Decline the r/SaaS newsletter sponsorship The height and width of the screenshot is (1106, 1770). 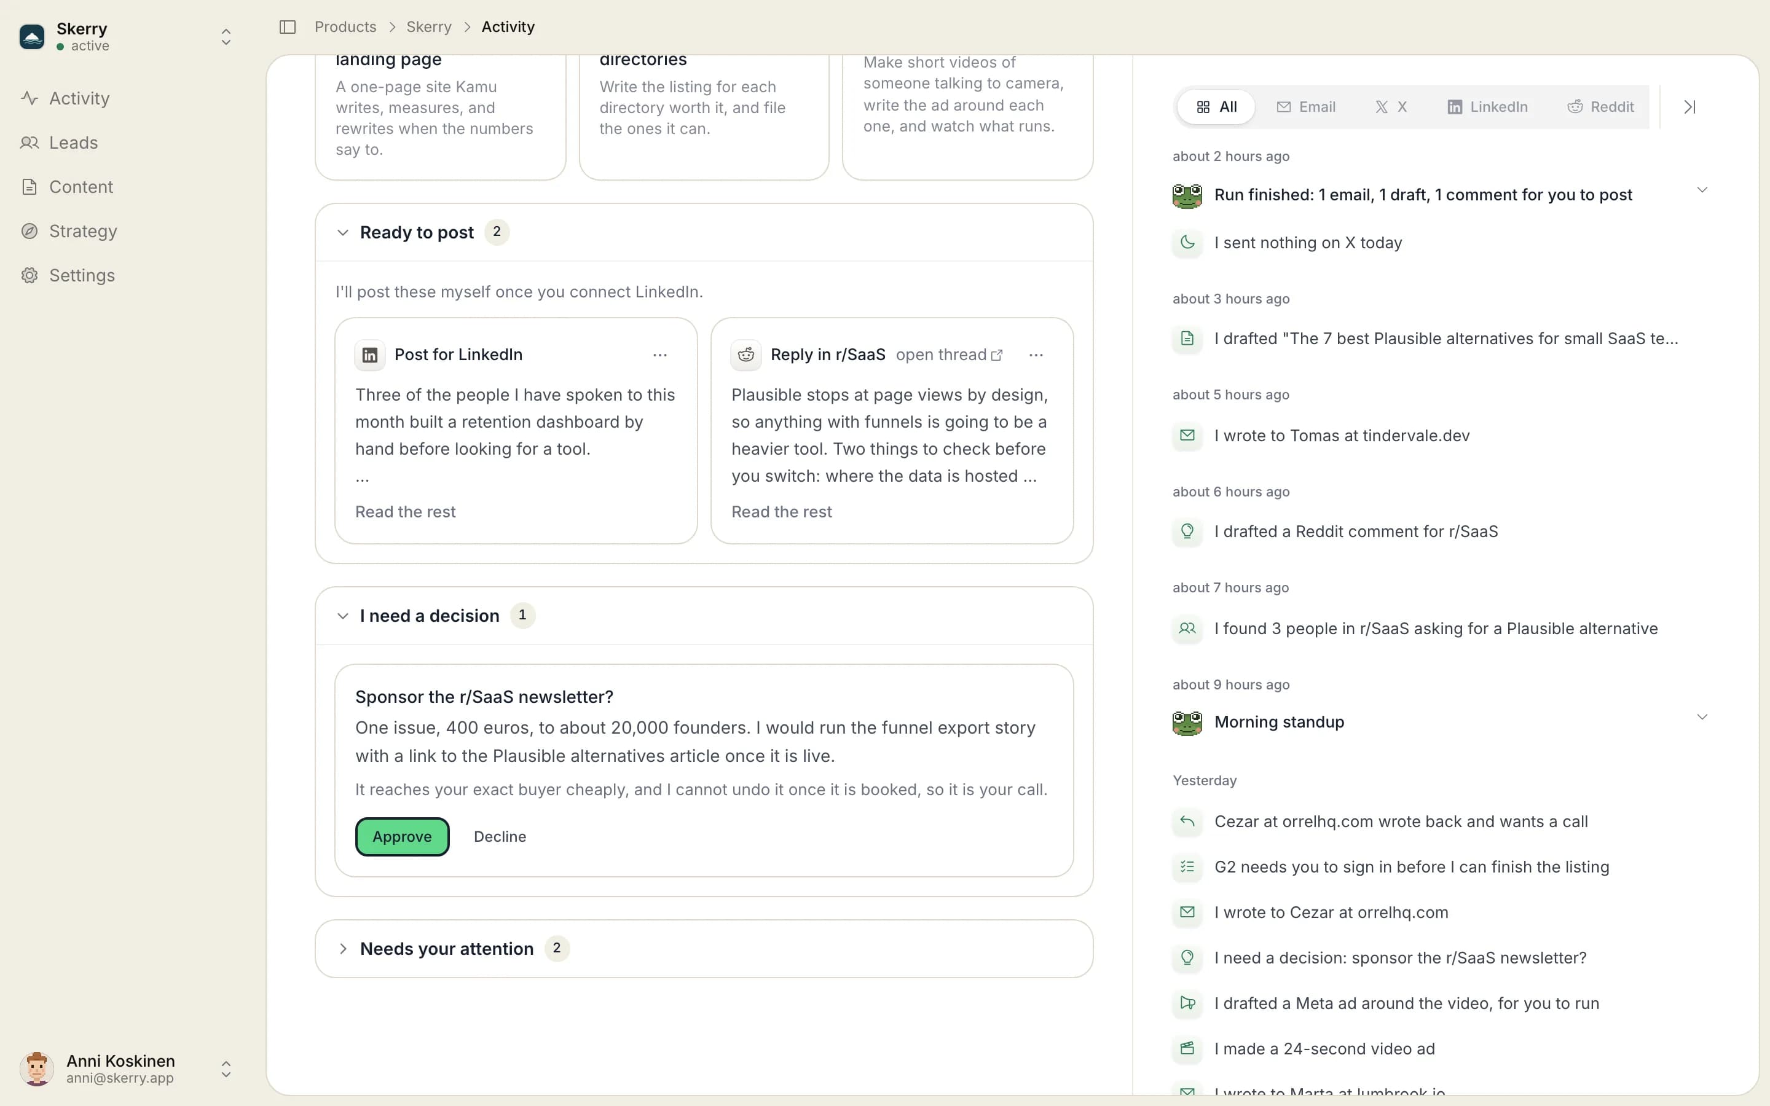tap(500, 837)
